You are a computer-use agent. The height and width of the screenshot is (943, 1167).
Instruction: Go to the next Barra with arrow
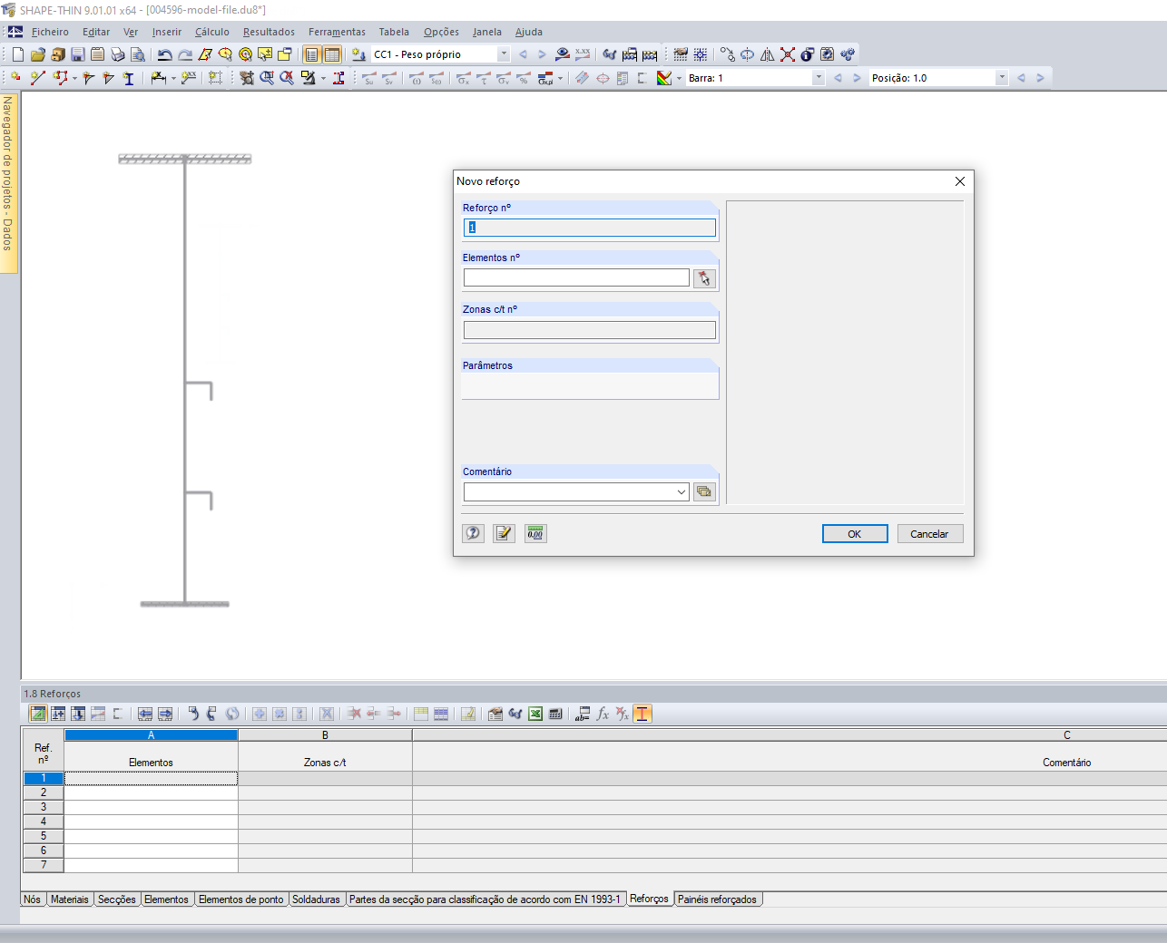click(x=857, y=78)
